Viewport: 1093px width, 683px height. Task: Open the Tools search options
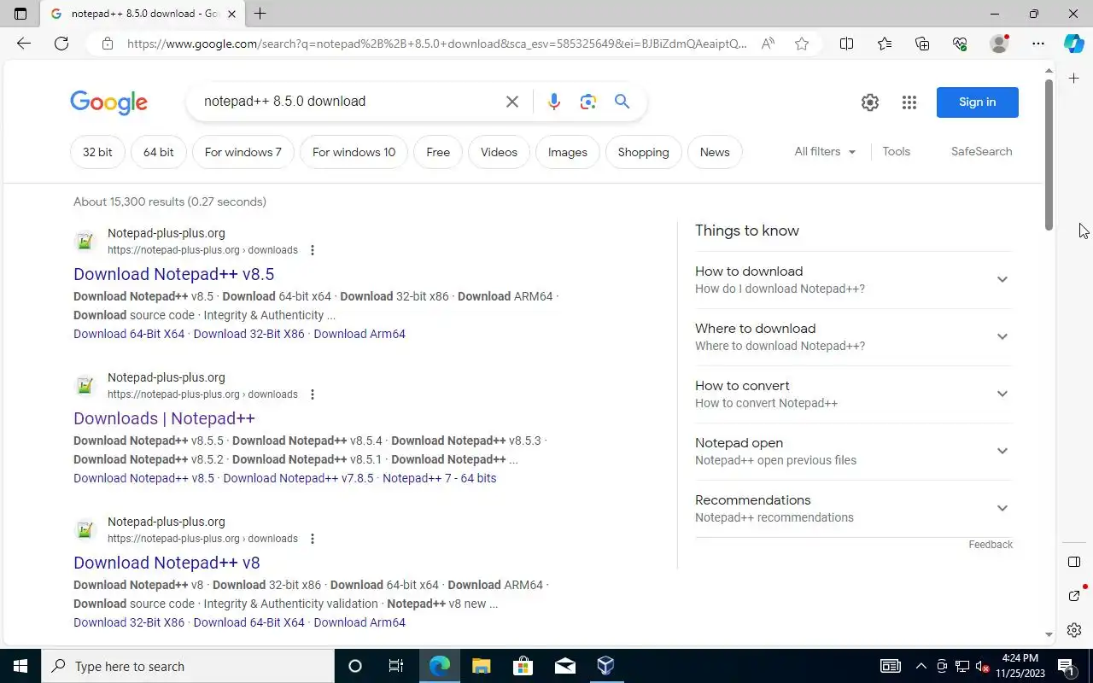(896, 151)
